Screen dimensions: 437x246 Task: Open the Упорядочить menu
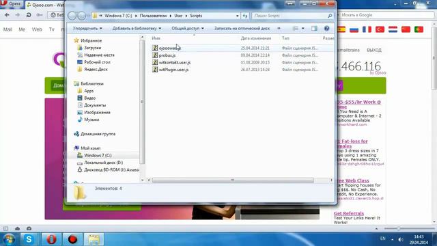87,29
